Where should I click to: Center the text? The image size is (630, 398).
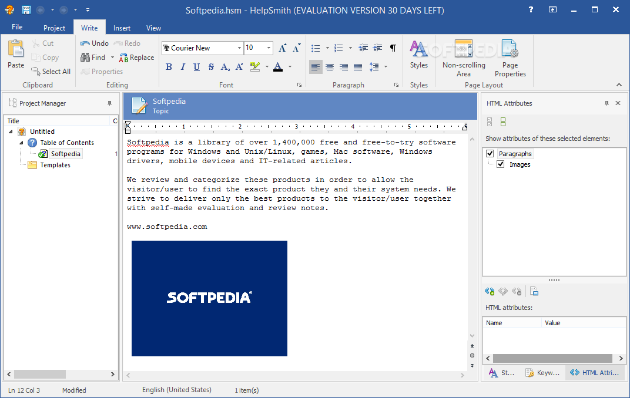coord(330,67)
